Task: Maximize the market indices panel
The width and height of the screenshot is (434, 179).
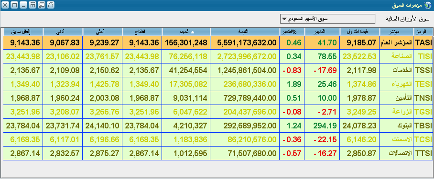Action: click(14, 5)
